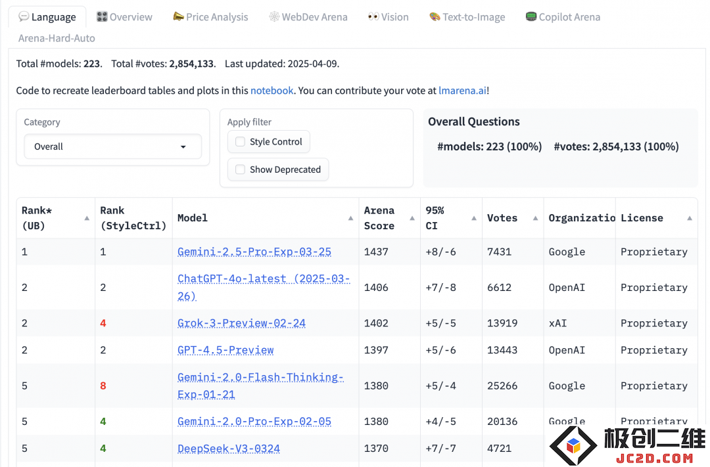Click the votes value 25266

point(503,386)
